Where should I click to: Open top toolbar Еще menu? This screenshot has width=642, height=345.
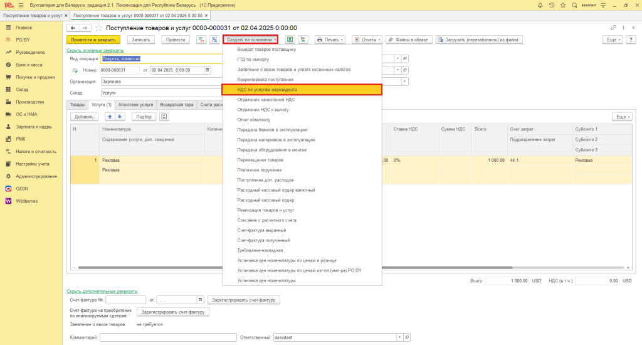[613, 40]
